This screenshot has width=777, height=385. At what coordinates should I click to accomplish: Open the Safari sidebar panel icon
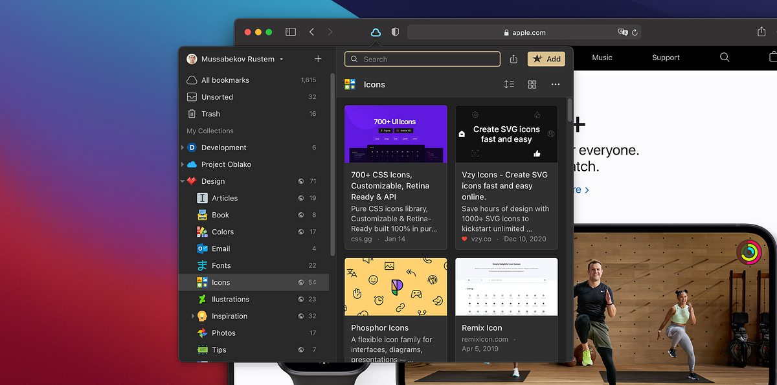coord(290,31)
